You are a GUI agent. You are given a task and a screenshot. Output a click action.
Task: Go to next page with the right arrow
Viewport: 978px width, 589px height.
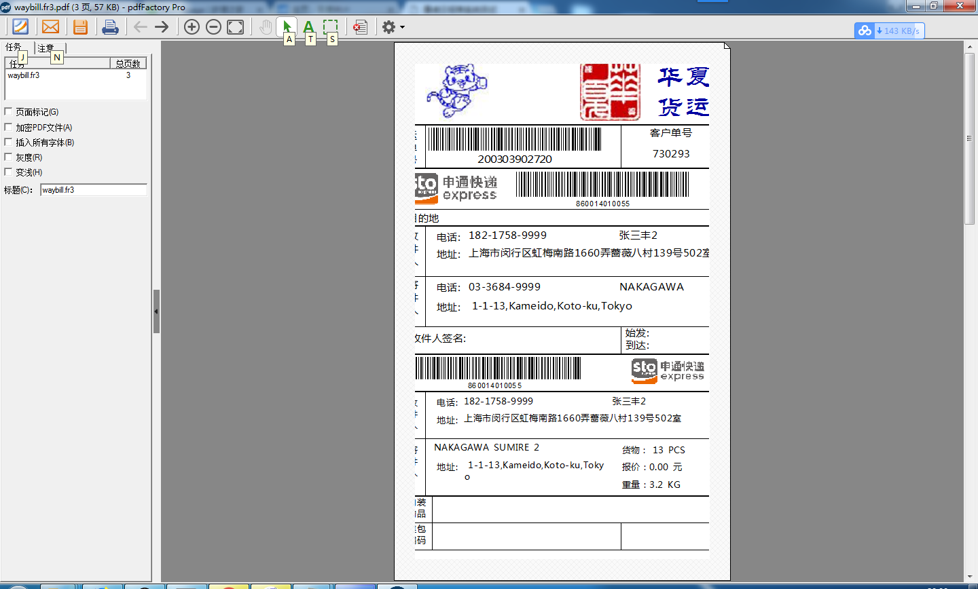click(x=162, y=27)
